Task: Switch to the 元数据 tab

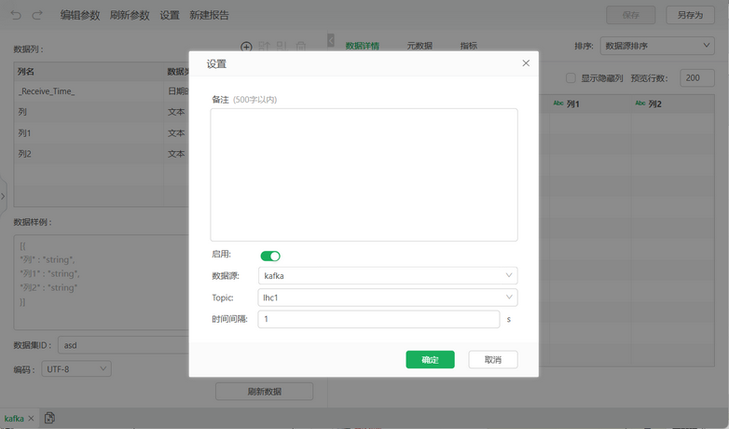Action: (x=420, y=46)
